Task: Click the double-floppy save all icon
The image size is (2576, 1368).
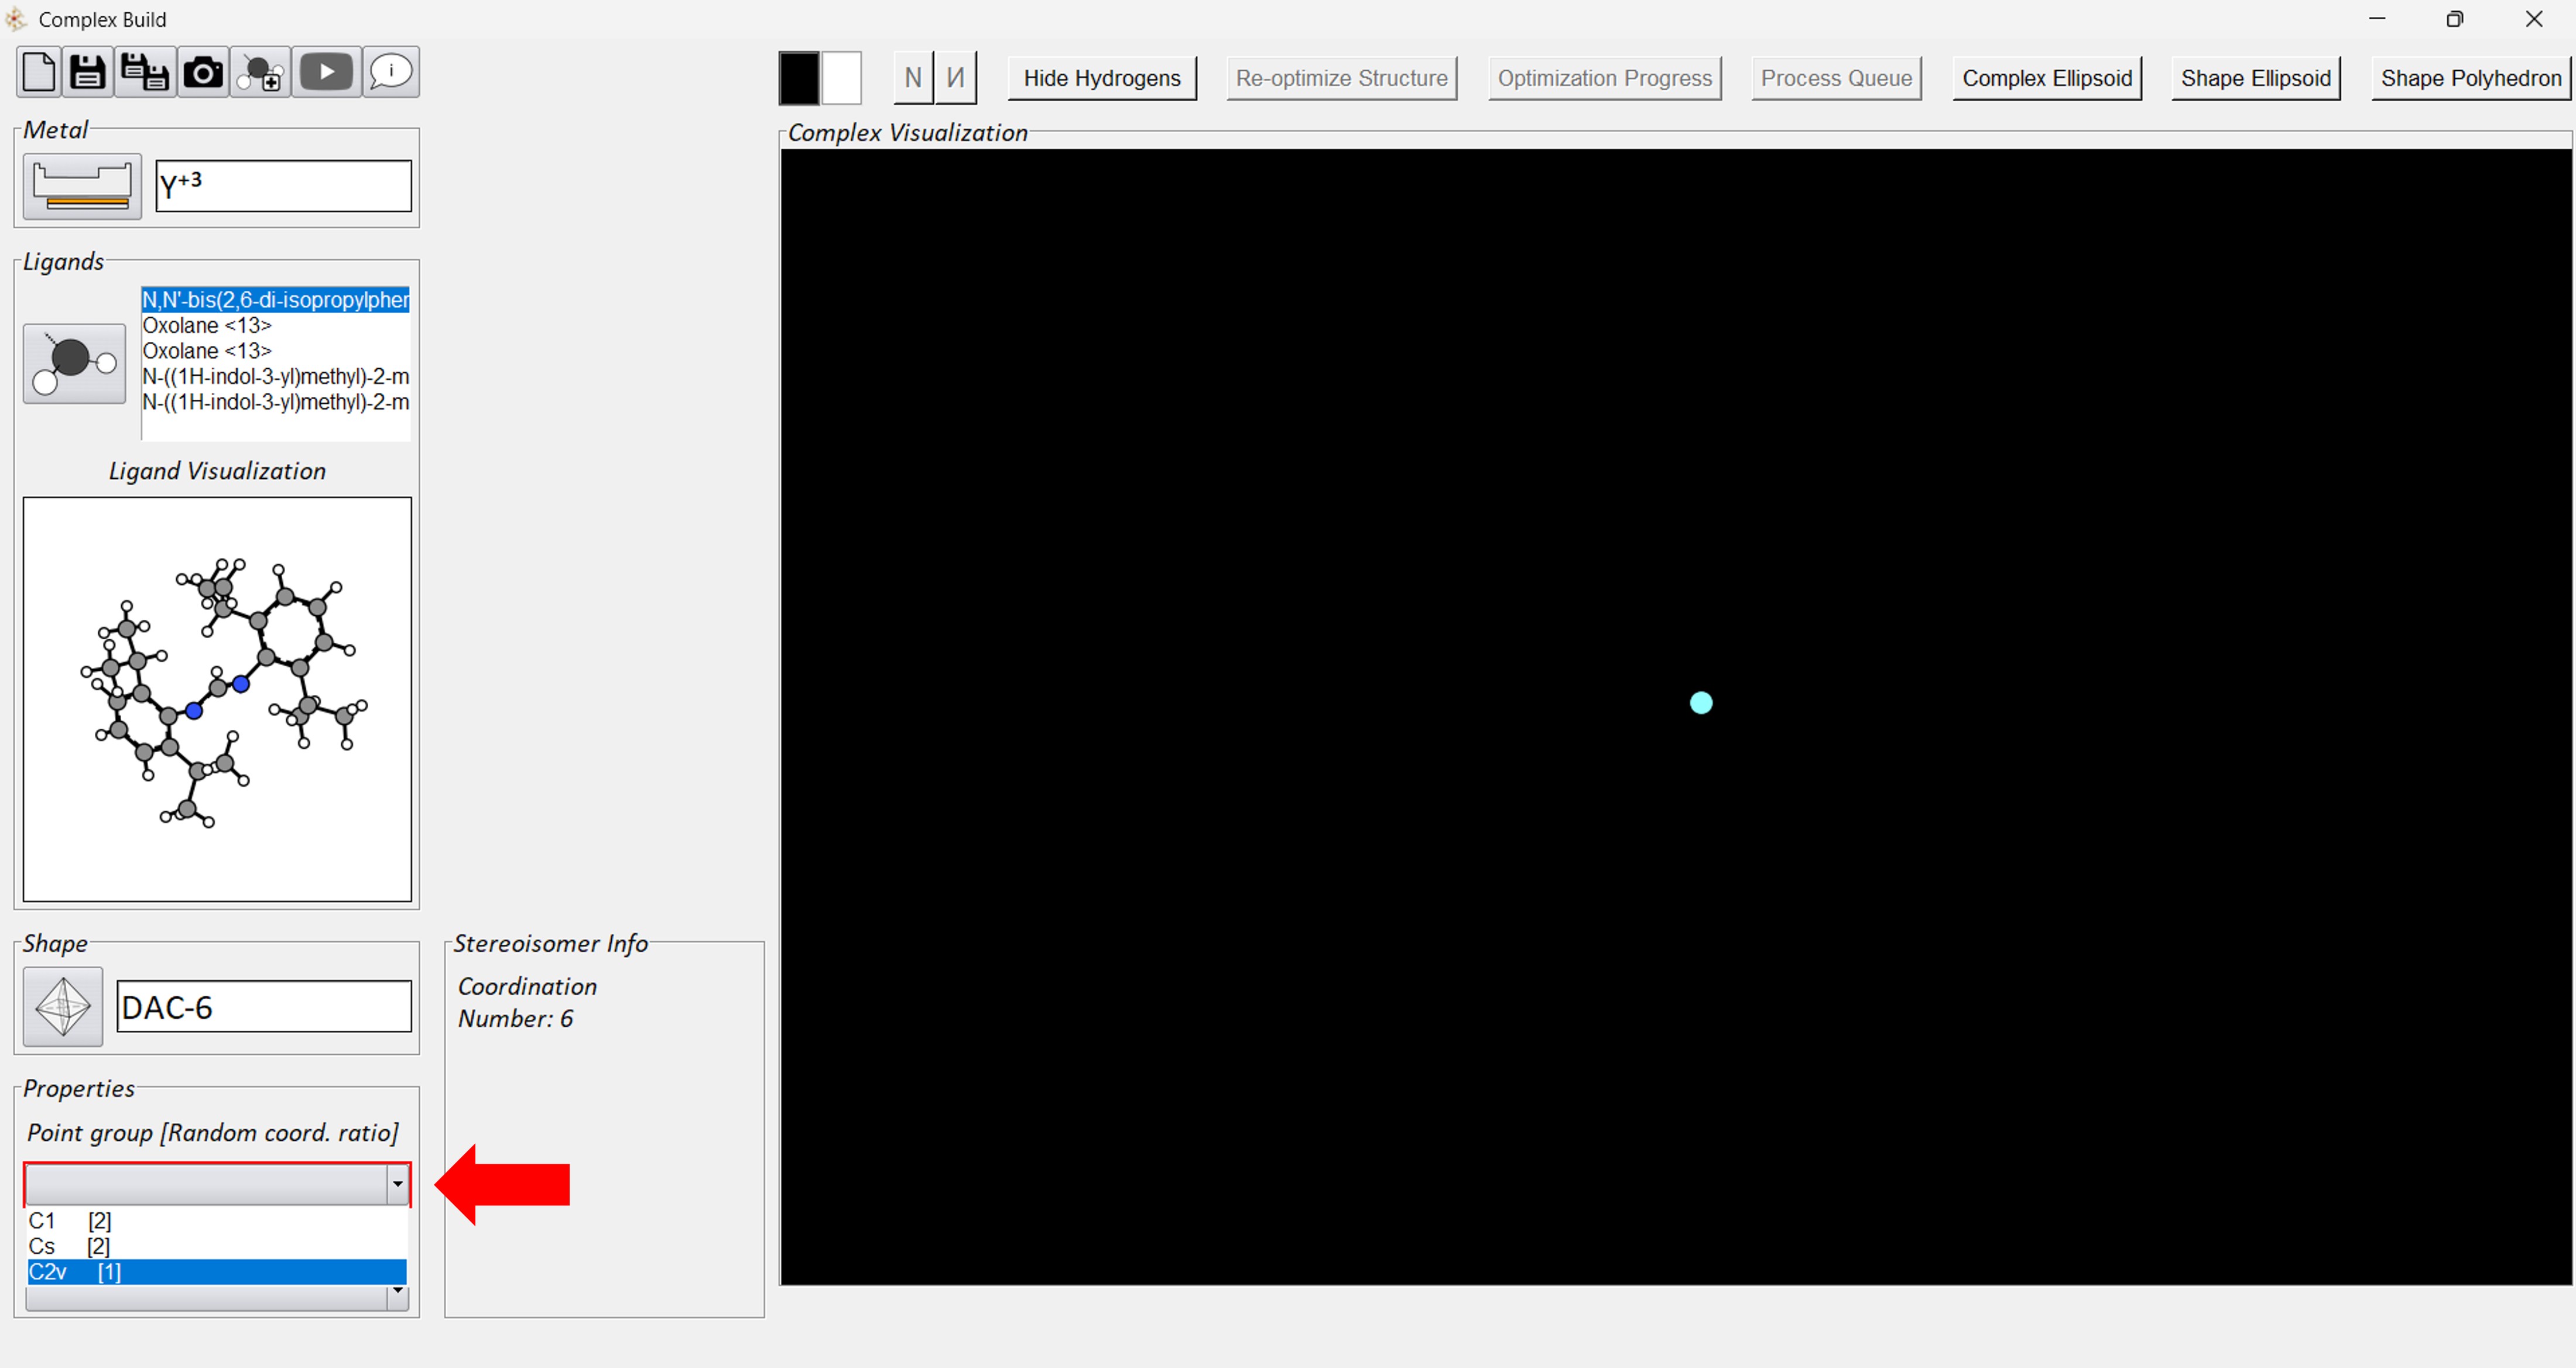Action: (x=145, y=72)
